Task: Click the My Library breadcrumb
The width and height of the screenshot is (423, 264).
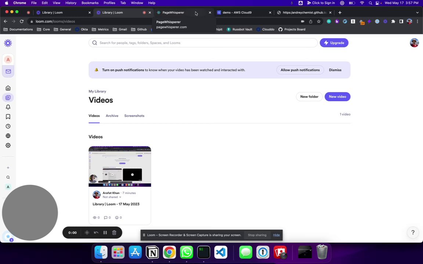Action: pyautogui.click(x=97, y=91)
